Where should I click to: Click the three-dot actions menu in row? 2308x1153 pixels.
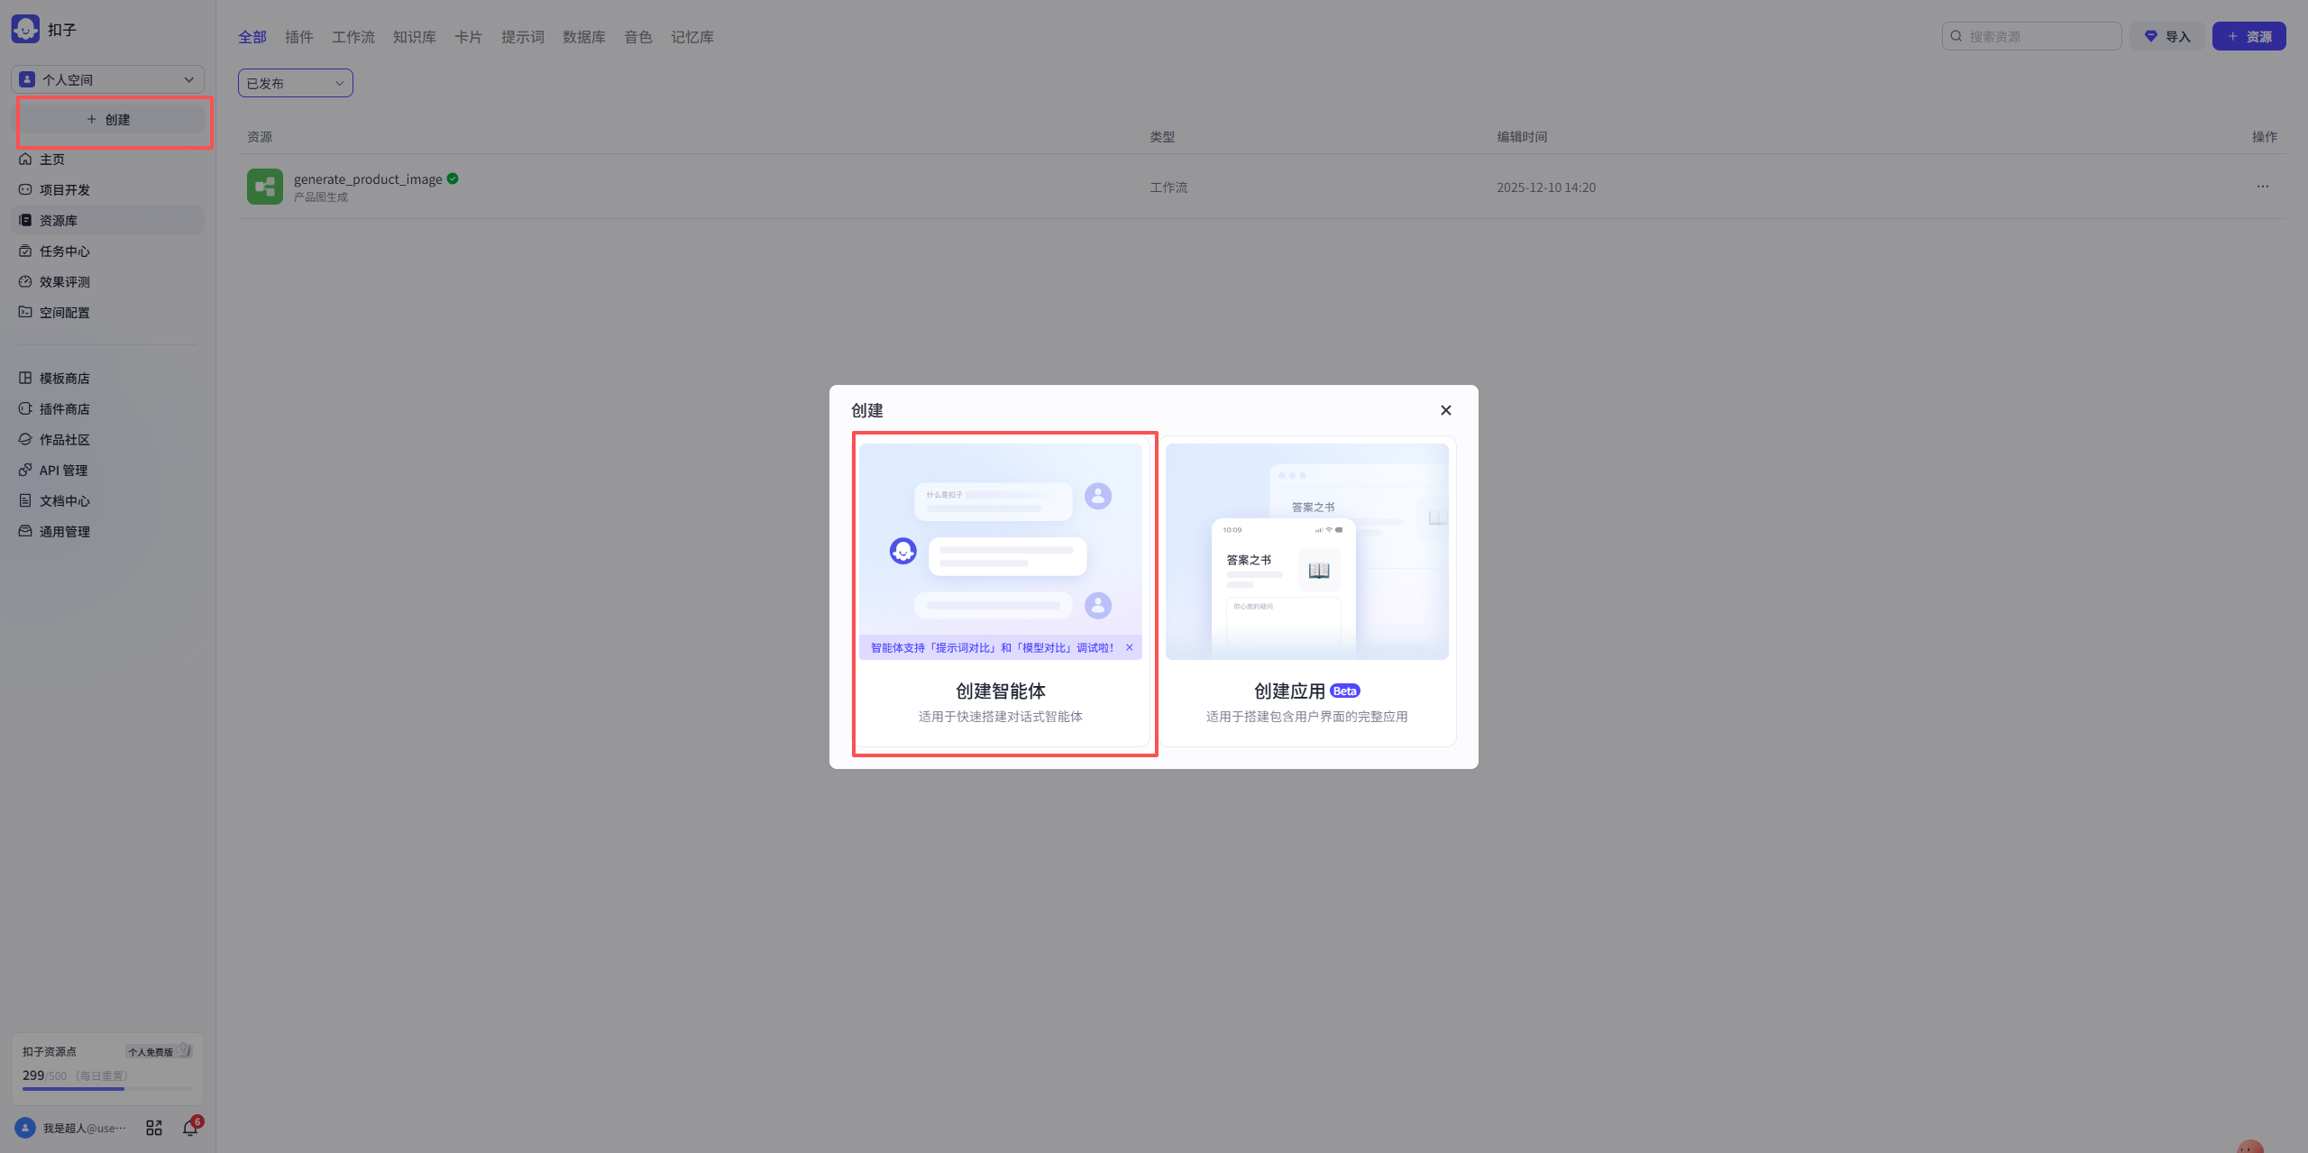tap(2262, 187)
